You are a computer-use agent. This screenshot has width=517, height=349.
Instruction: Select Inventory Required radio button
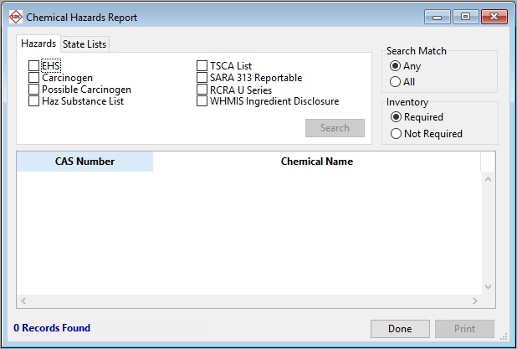pos(396,117)
